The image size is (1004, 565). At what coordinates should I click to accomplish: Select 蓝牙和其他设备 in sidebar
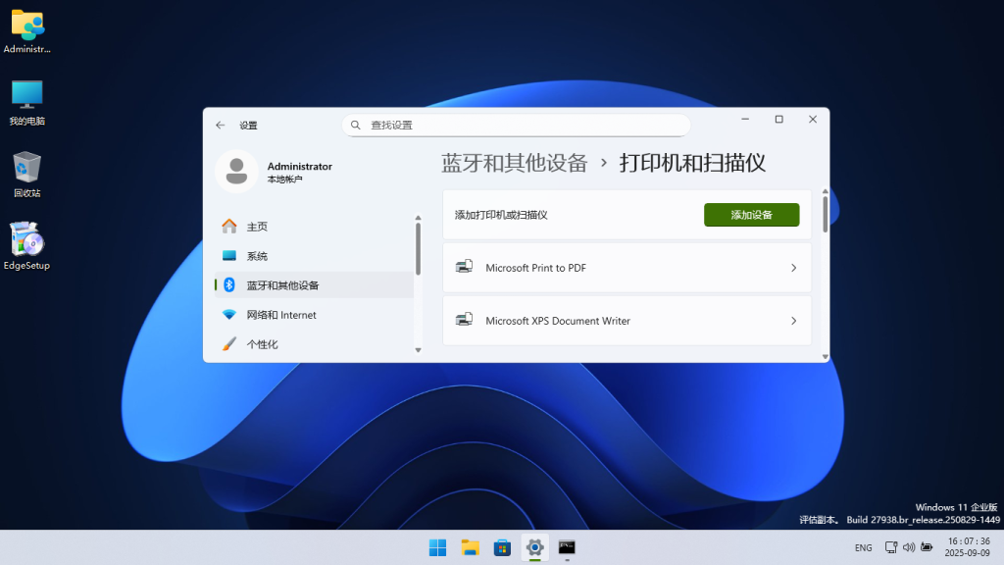pos(314,285)
